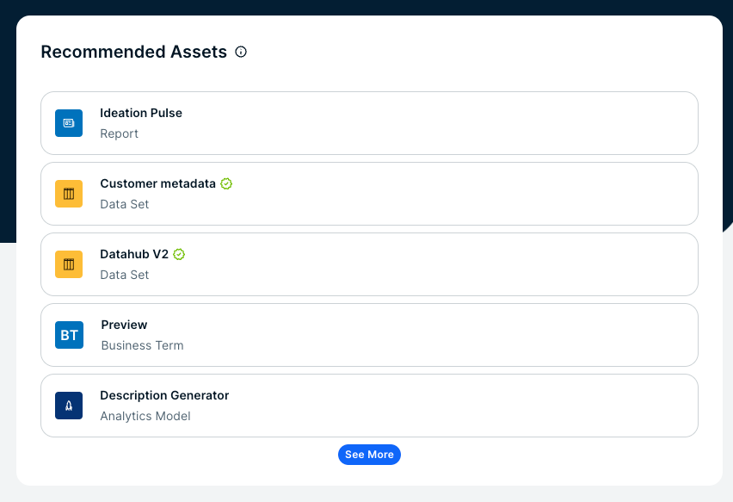Click the Ideation Pulse report icon
The width and height of the screenshot is (733, 502).
click(x=69, y=123)
